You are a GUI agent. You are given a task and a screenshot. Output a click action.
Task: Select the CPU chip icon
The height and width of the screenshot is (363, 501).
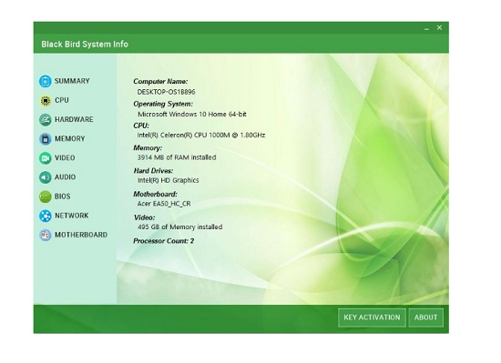[x=46, y=100]
